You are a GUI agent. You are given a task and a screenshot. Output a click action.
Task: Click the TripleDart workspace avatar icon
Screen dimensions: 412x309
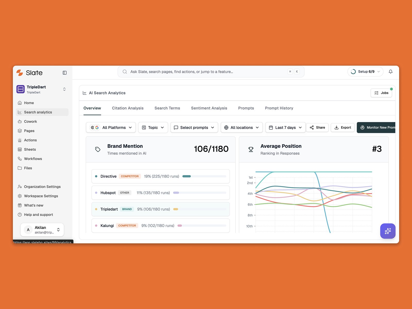[x=21, y=89]
